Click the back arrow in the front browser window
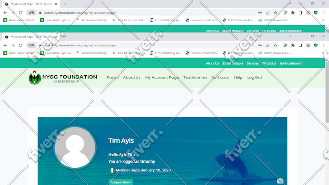The image size is (329, 185). point(5,46)
